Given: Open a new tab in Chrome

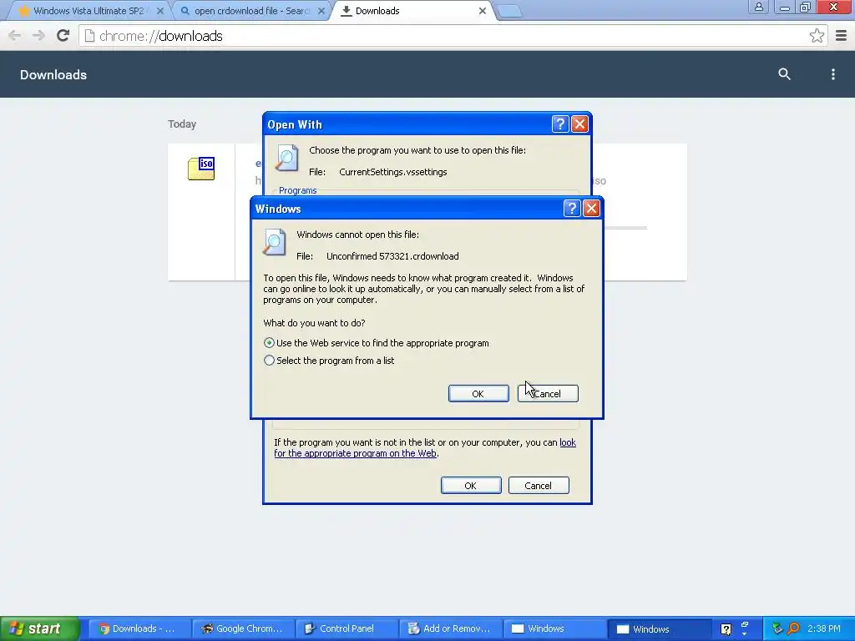Looking at the screenshot, I should (510, 11).
